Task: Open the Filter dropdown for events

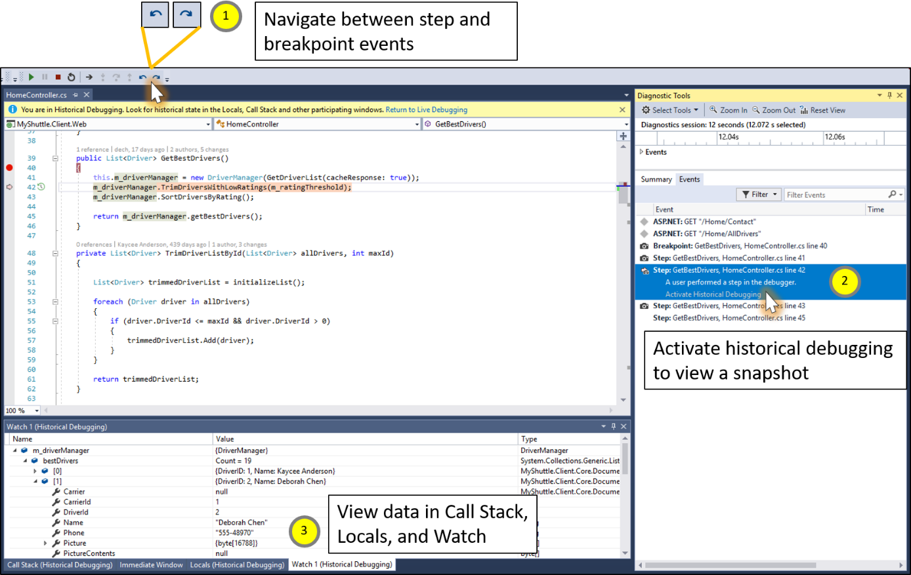Action: click(x=759, y=195)
